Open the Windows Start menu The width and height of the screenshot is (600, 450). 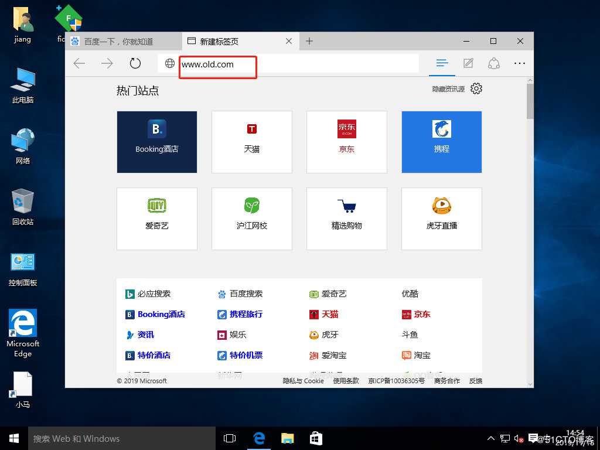[14, 438]
